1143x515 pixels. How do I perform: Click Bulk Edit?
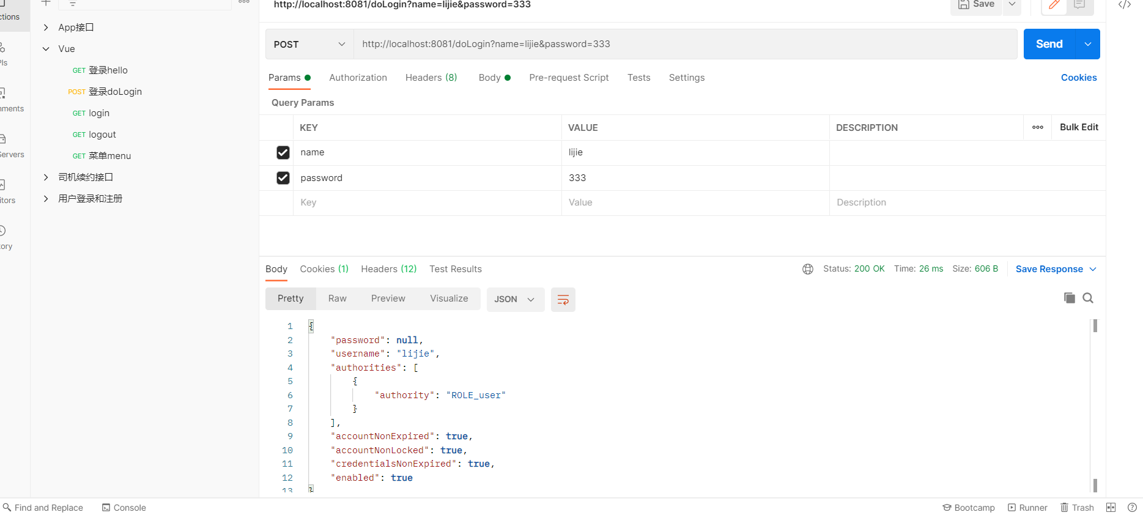(1079, 127)
